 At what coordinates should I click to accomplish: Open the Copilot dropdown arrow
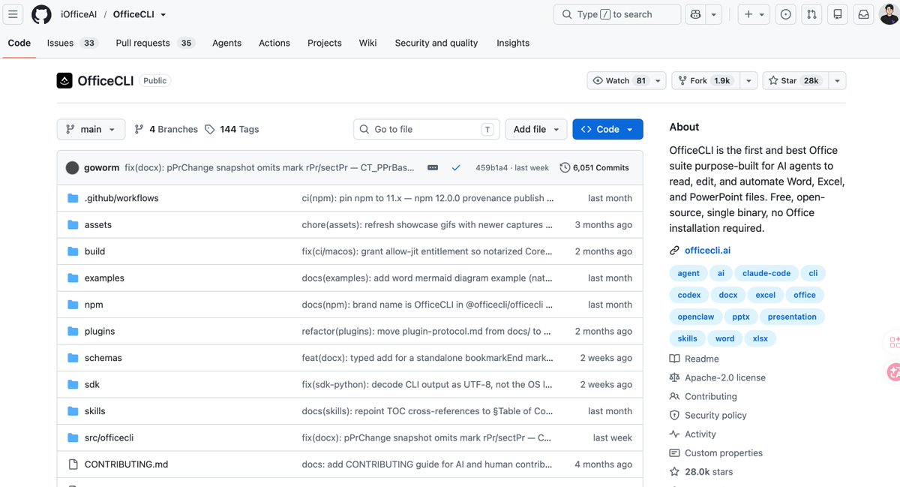click(714, 14)
